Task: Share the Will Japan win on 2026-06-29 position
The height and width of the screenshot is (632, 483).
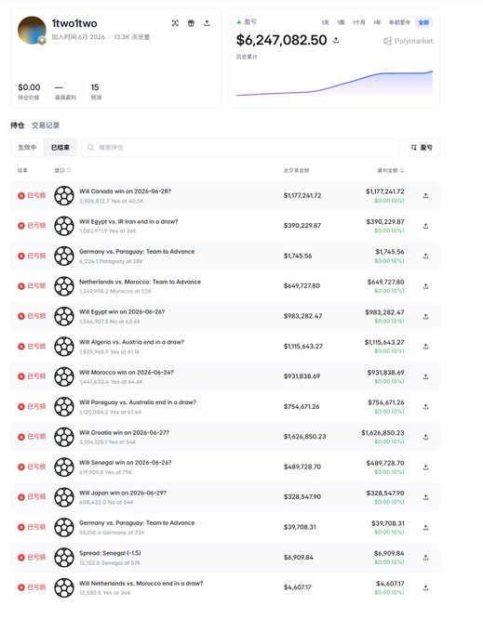Action: (x=425, y=497)
